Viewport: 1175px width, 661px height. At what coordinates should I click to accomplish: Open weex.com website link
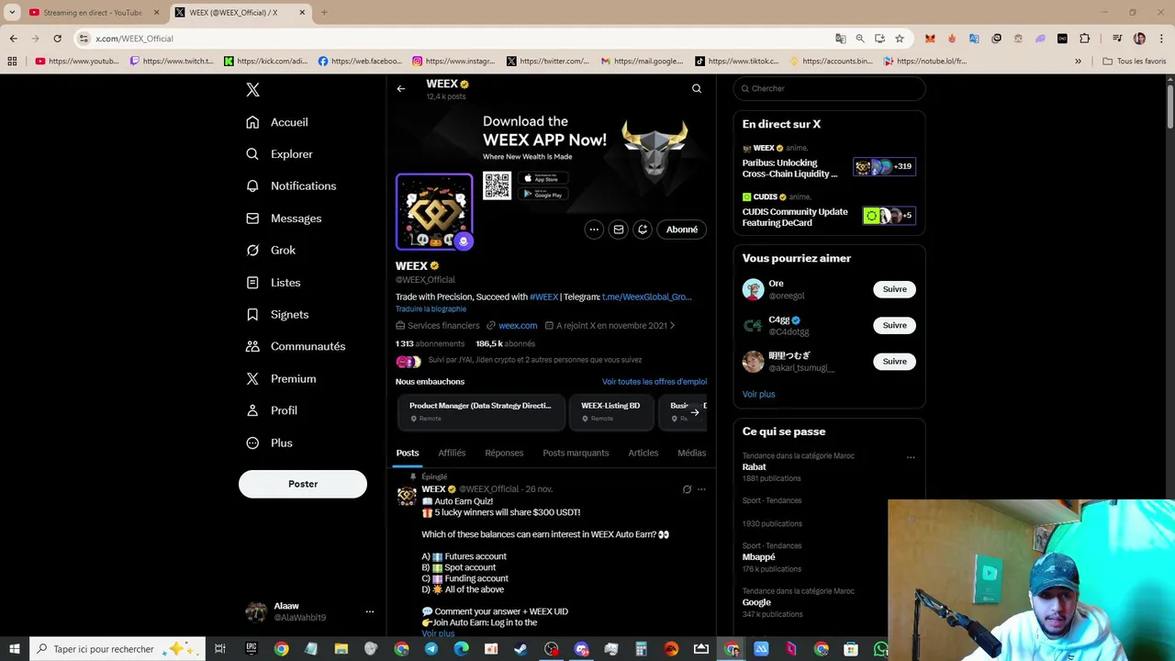(x=517, y=326)
